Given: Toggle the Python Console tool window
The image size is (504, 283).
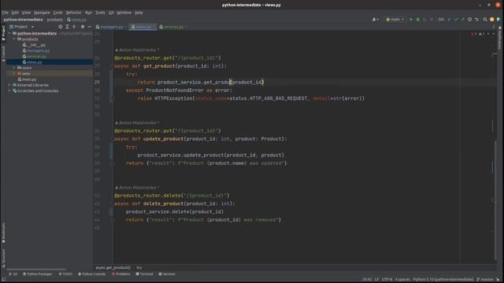Looking at the screenshot, I should tap(92, 274).
